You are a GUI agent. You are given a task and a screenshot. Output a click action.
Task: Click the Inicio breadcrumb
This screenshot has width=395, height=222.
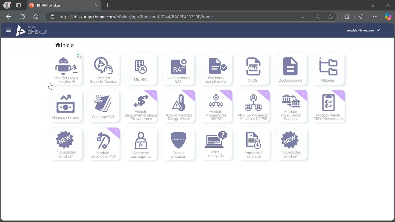[64, 45]
